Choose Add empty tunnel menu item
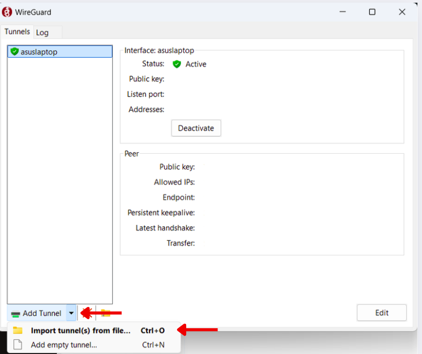Viewport: 422px width, 354px height. click(x=64, y=345)
